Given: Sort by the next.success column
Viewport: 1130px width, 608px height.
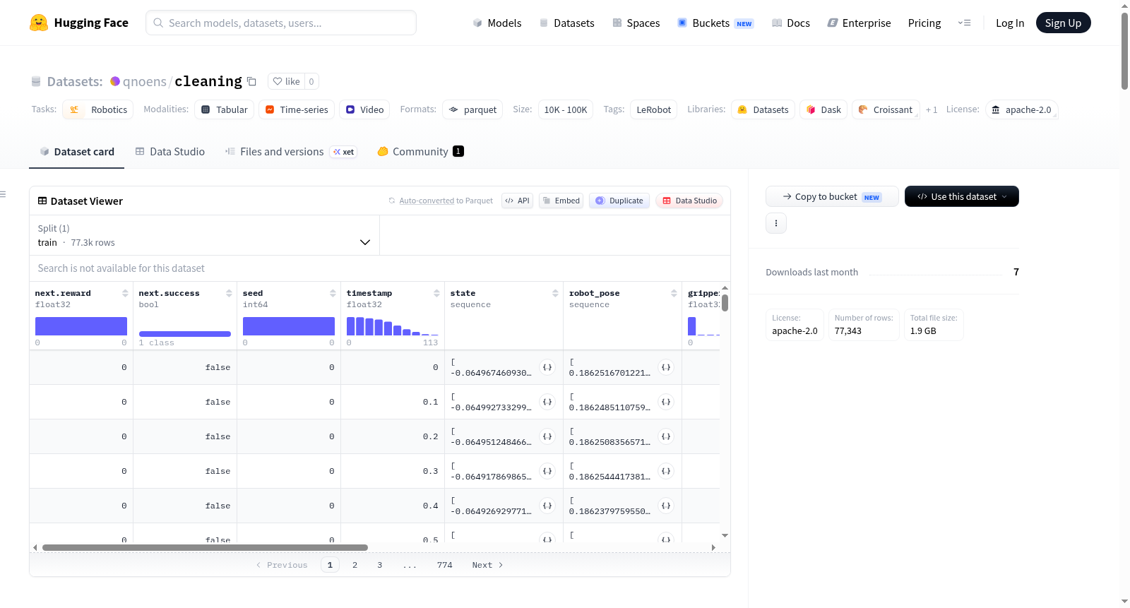Looking at the screenshot, I should [229, 293].
